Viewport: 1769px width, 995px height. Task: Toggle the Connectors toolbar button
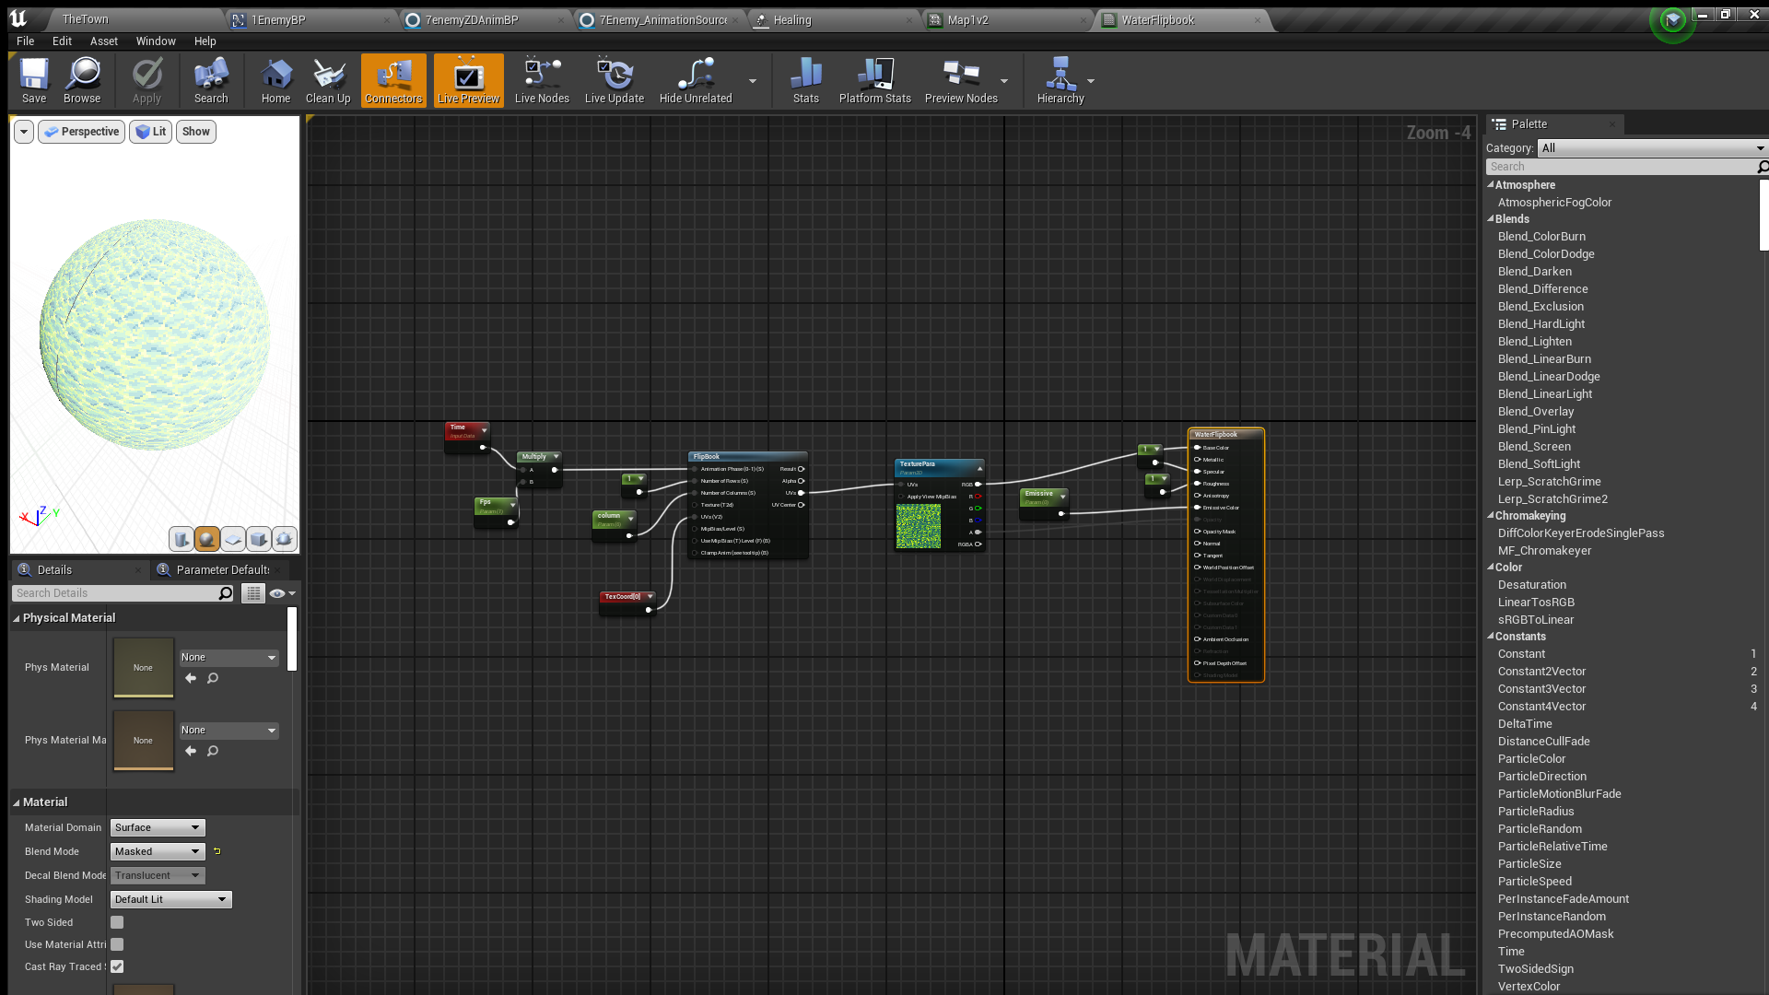point(393,80)
